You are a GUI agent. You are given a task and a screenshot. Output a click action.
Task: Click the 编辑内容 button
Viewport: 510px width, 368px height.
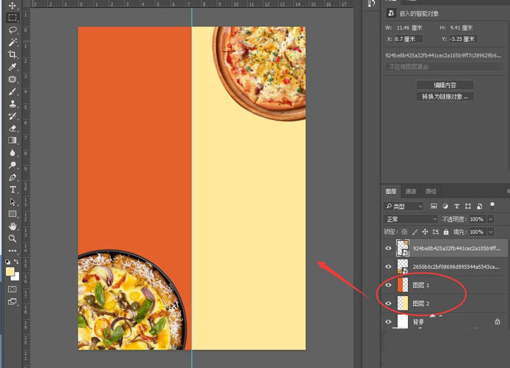pos(444,85)
